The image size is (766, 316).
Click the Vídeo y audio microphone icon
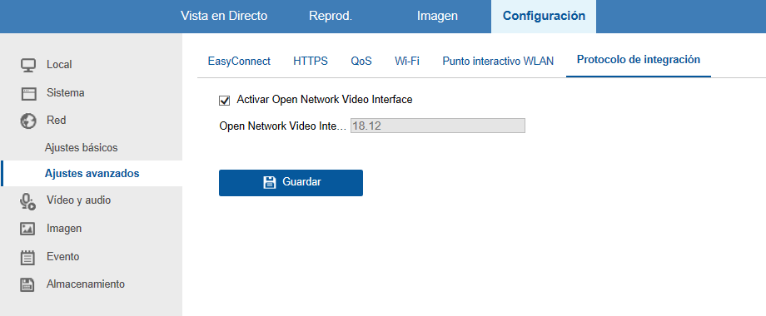click(x=28, y=201)
